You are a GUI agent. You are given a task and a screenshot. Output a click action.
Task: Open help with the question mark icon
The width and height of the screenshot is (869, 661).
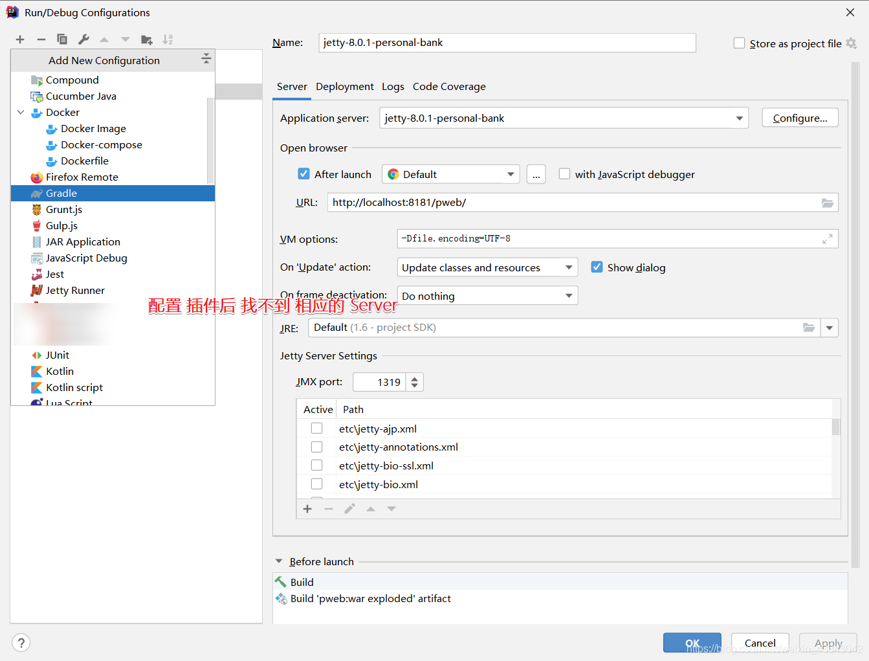point(21,642)
